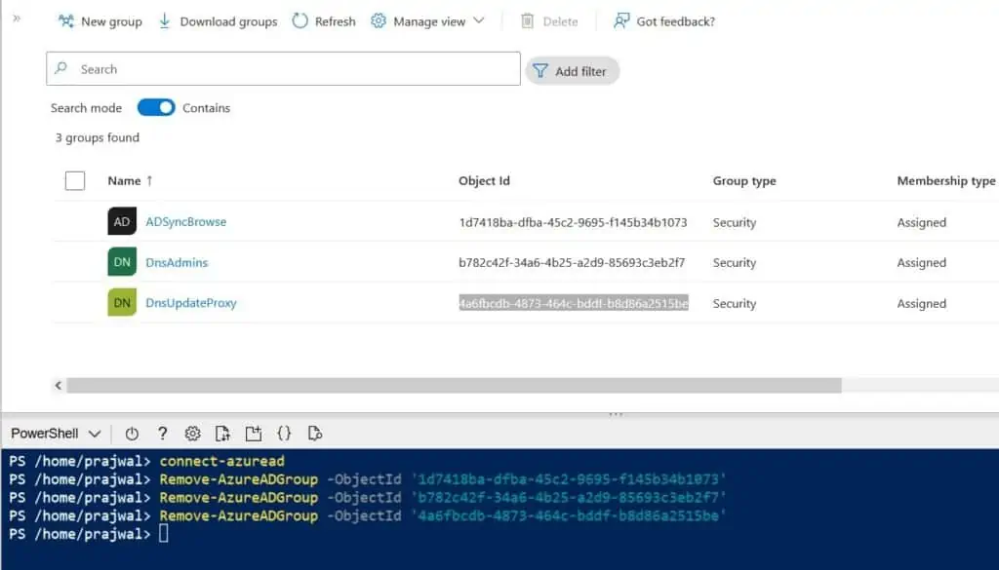Click horizontal scrollbar left arrow
Screen dimensions: 999x570
point(59,385)
